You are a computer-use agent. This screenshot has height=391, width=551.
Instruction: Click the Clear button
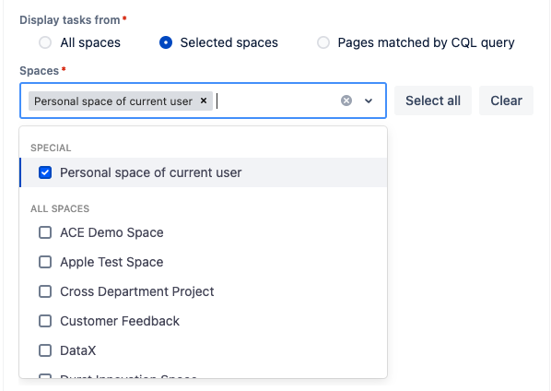point(506,101)
